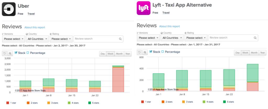Click reset zoom icon in Lyft chart
The image size is (268, 109).
139,52
